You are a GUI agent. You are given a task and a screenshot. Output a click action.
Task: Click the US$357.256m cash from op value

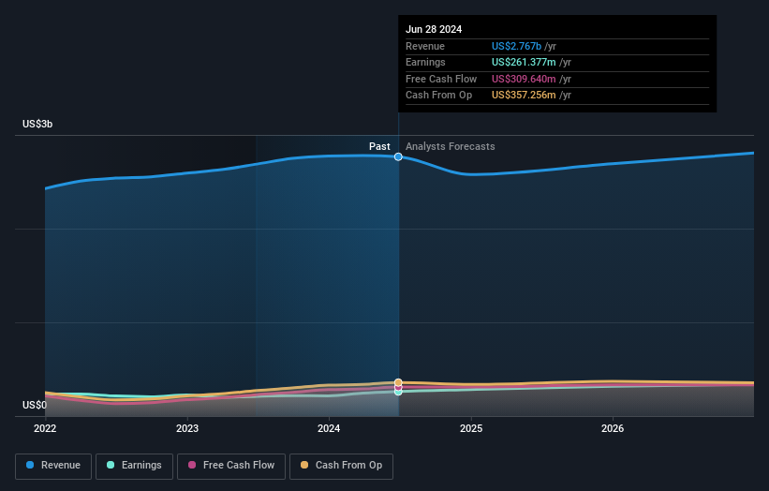[x=524, y=96]
